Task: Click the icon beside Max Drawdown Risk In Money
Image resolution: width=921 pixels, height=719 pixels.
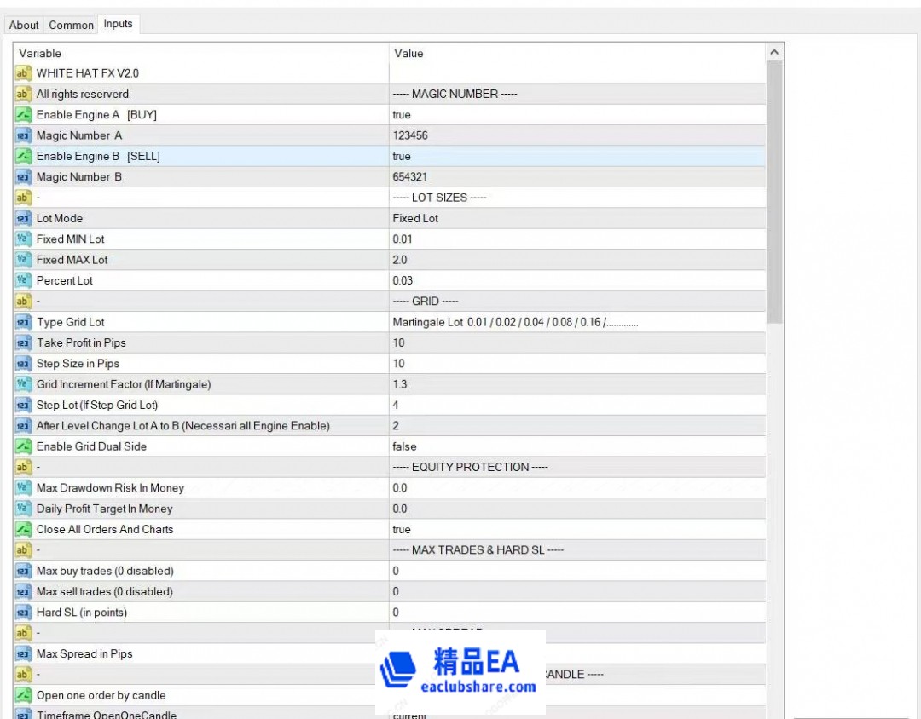Action: [23, 488]
